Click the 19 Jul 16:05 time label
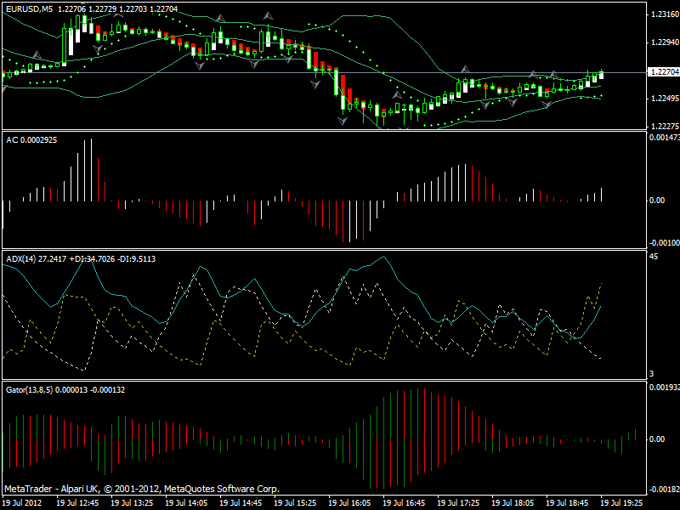This screenshot has width=680, height=510. pyautogui.click(x=349, y=503)
